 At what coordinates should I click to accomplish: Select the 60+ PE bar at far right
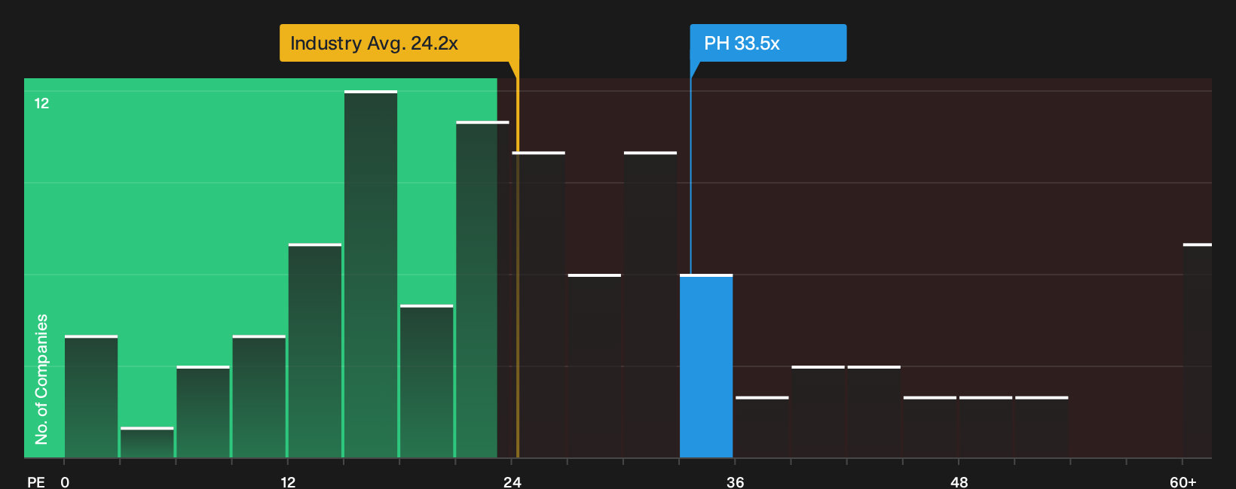[x=1198, y=351]
